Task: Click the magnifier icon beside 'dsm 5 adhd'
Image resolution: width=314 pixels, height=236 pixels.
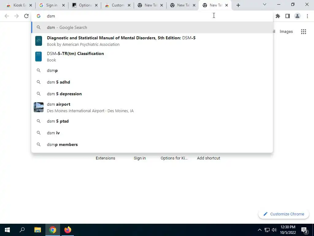Action: (x=39, y=82)
